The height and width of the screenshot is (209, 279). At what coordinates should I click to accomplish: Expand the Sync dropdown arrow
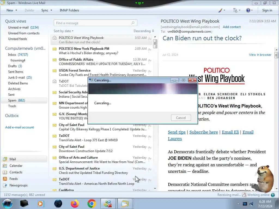pos(51,10)
